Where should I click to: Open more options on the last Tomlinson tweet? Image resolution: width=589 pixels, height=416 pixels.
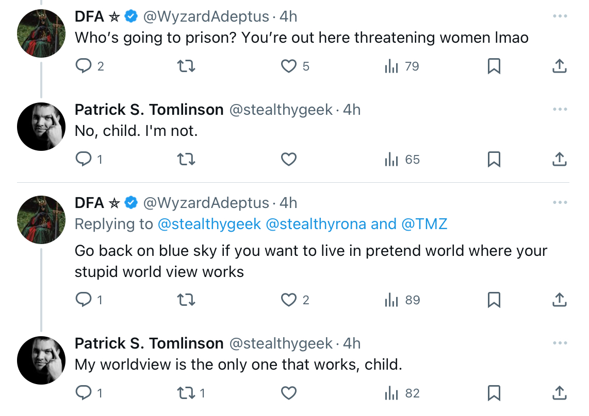point(560,343)
